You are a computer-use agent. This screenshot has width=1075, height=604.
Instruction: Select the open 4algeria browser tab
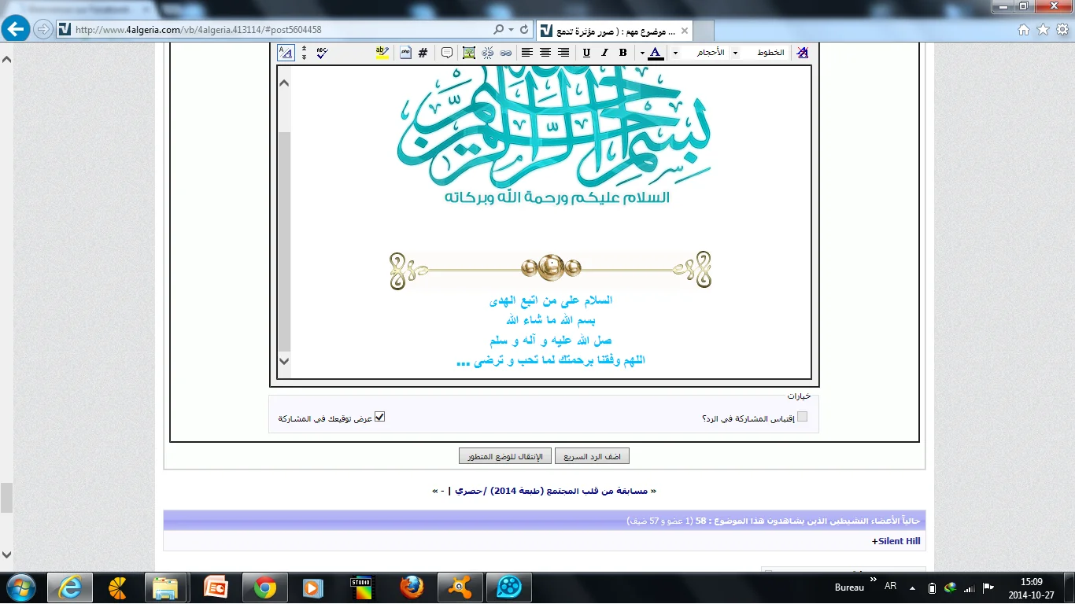614,31
